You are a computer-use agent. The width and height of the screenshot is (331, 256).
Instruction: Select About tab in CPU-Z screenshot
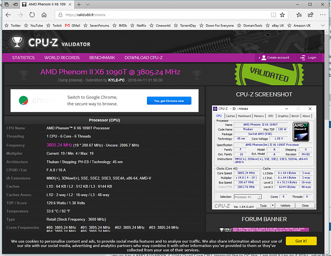[306, 116]
